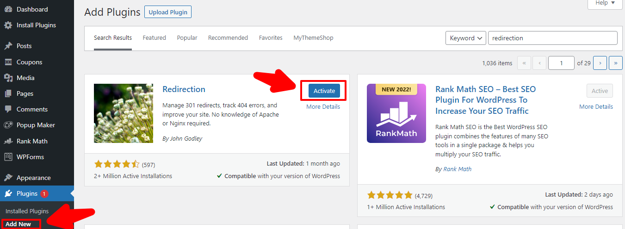Switch to the Popular tab
Image resolution: width=625 pixels, height=229 pixels.
[187, 38]
